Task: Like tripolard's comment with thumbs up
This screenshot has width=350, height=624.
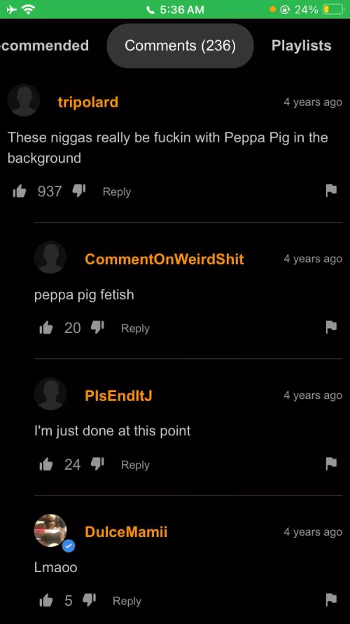Action: [19, 192]
